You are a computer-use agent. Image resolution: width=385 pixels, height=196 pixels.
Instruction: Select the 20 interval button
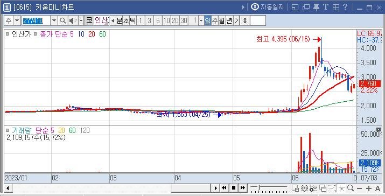point(175,21)
